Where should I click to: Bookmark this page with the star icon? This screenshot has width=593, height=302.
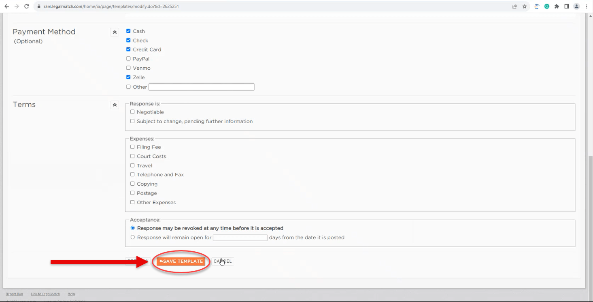click(x=525, y=6)
